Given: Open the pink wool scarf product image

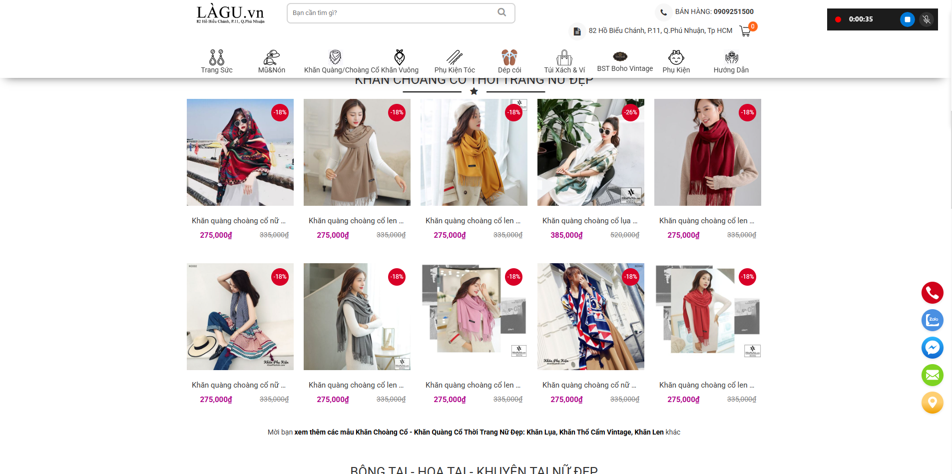Looking at the screenshot, I should point(474,317).
